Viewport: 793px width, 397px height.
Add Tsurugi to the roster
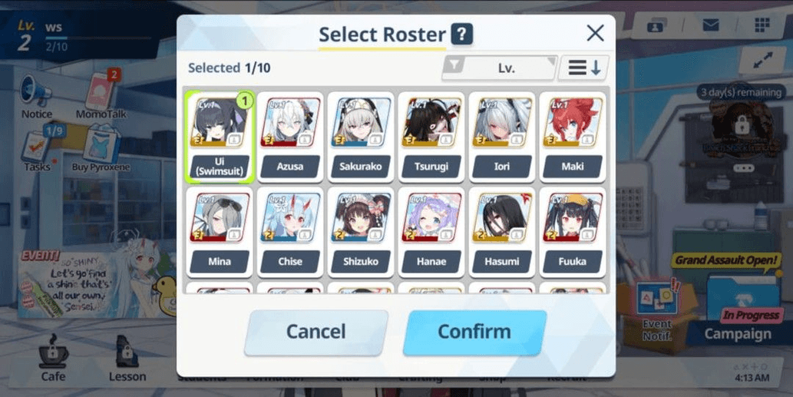[x=431, y=137]
